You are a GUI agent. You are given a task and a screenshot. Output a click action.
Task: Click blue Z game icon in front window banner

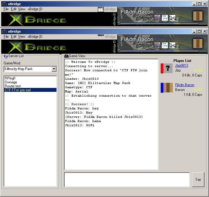click(165, 46)
